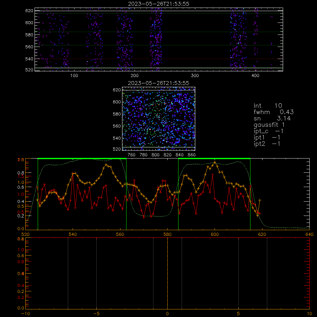Click the middle square spectrogram image
Viewport: 317px width, 317px height.
159,119
